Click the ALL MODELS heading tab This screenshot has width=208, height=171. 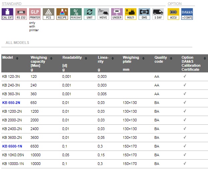[17, 43]
